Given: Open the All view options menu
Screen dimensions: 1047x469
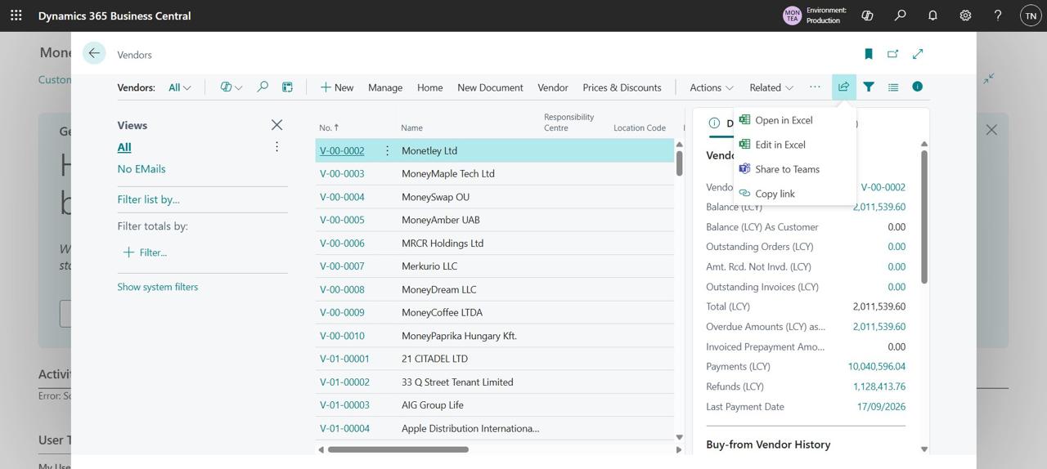Looking at the screenshot, I should click(276, 147).
